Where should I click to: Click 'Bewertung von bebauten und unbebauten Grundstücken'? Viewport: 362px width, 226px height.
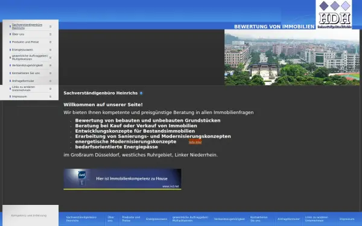click(x=148, y=121)
